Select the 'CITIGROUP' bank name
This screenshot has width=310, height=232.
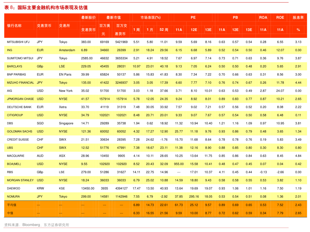click(x=15, y=115)
